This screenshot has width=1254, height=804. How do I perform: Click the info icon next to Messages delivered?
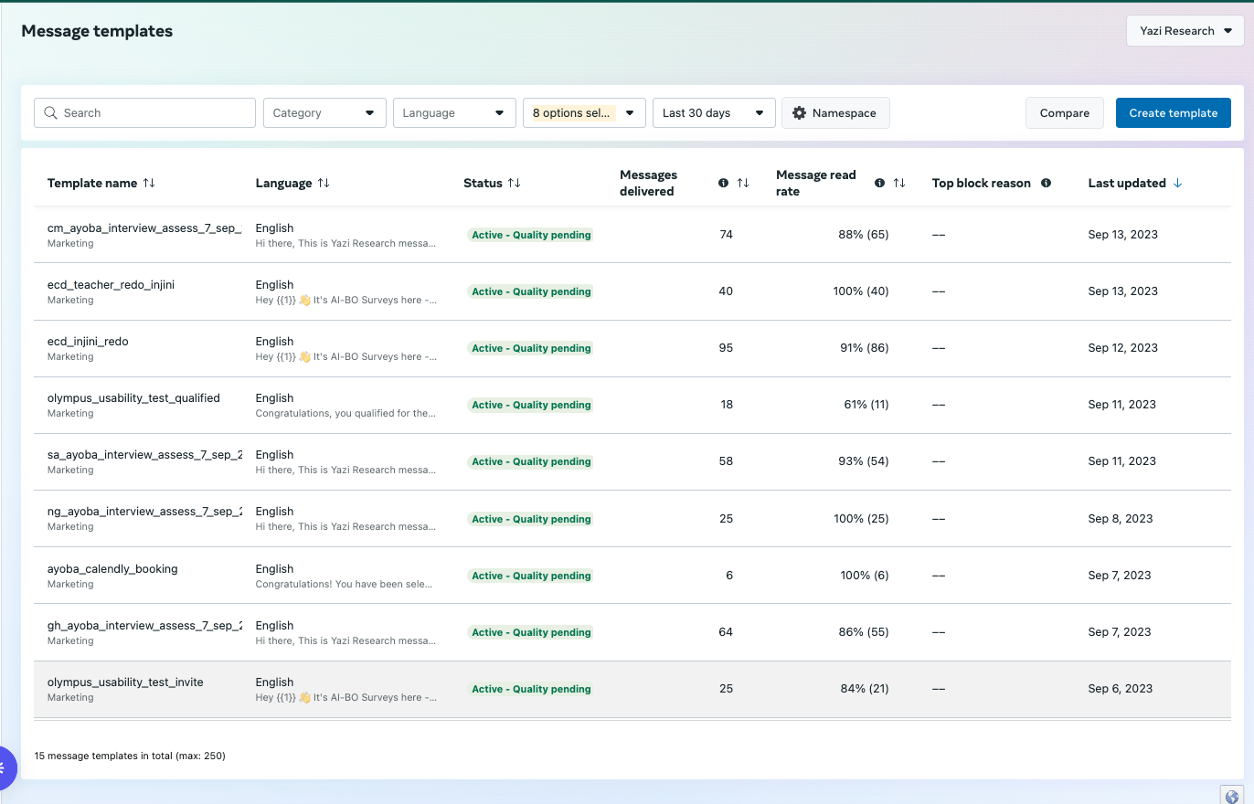pyautogui.click(x=722, y=183)
